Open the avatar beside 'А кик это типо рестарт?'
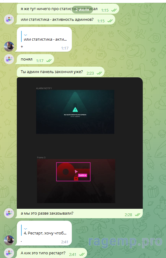The image size is (166, 258). pos(9,253)
